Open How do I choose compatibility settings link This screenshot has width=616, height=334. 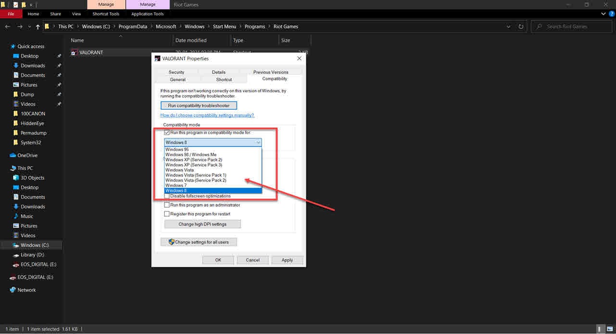click(207, 115)
